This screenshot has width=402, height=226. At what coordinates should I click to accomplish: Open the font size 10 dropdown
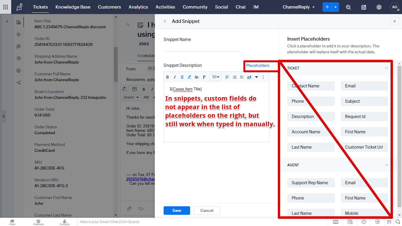pyautogui.click(x=216, y=77)
